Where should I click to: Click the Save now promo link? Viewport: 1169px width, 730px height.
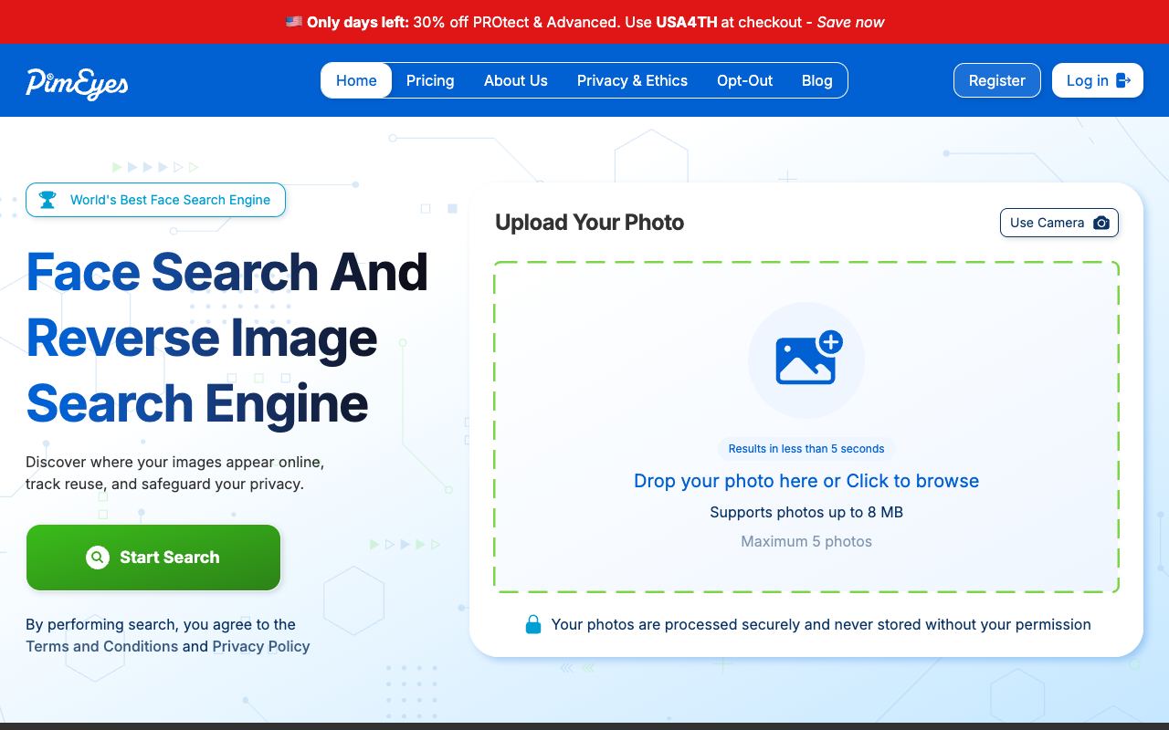point(850,22)
